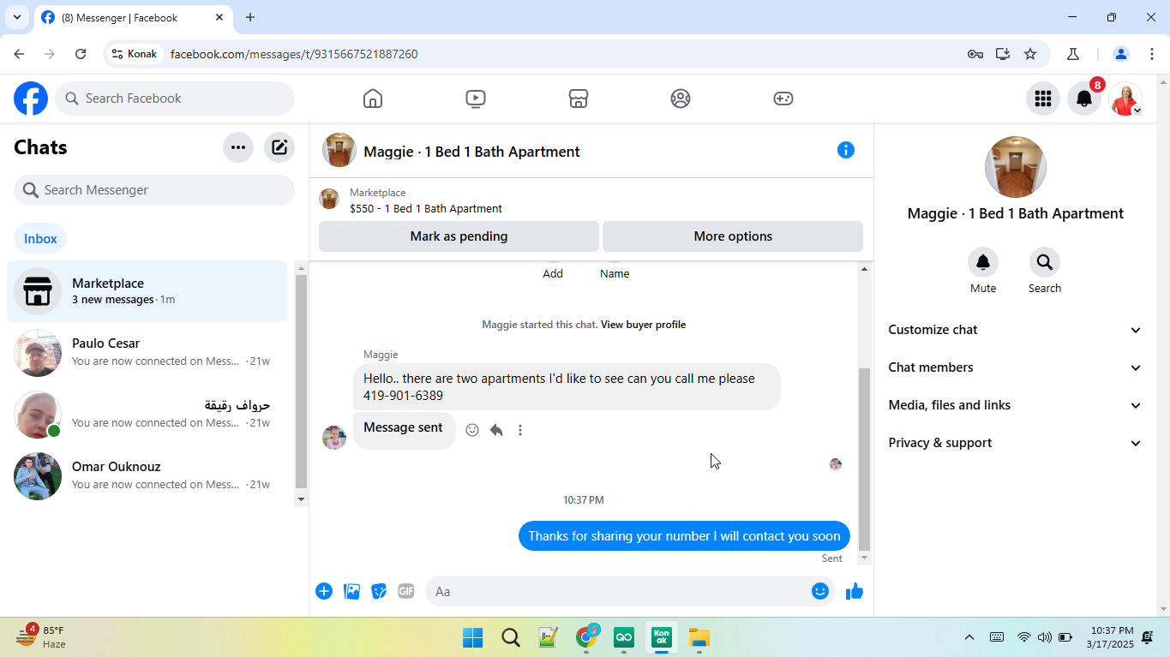Send a thumbs-up like
The width and height of the screenshot is (1170, 657).
pyautogui.click(x=855, y=591)
